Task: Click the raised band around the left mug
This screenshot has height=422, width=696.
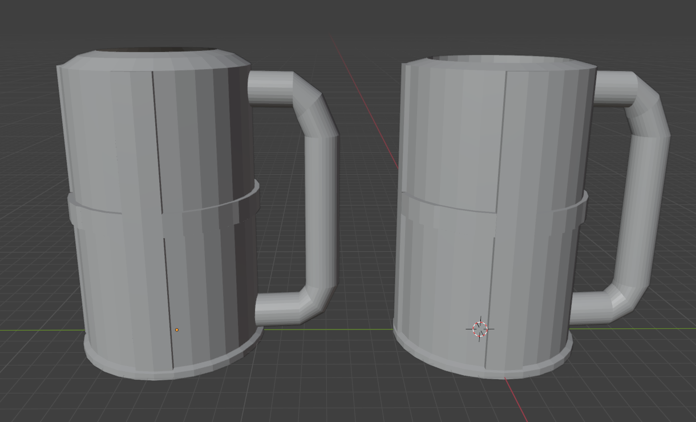Action: [x=163, y=220]
